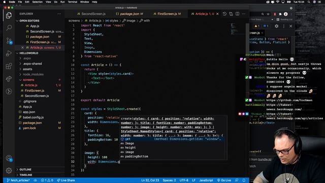The height and width of the screenshot is (183, 325).
Task: Open Explorer more actions ellipsis
Action: [x=59, y=14]
